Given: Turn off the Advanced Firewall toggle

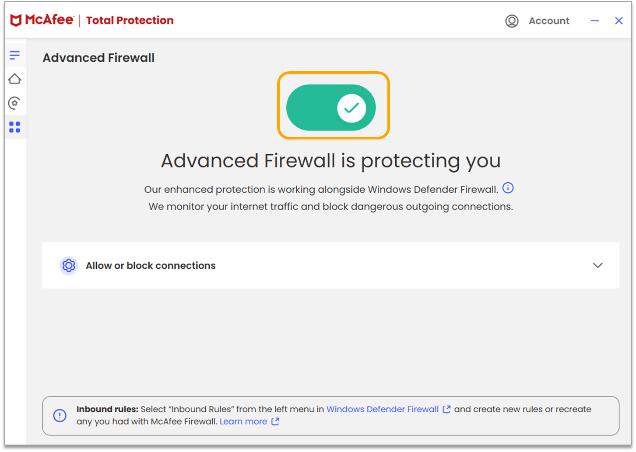Looking at the screenshot, I should [331, 108].
